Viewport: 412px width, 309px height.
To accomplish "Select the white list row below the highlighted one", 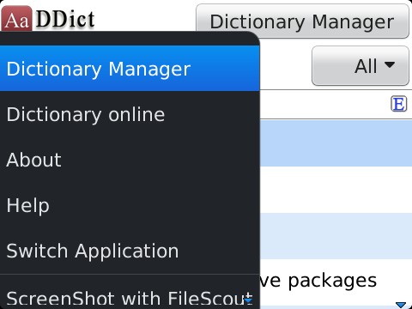I will pyautogui.click(x=336, y=190).
